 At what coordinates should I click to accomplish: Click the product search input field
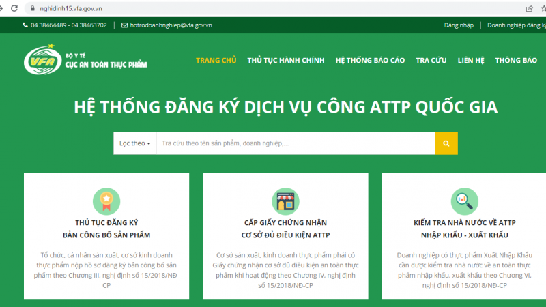295,143
